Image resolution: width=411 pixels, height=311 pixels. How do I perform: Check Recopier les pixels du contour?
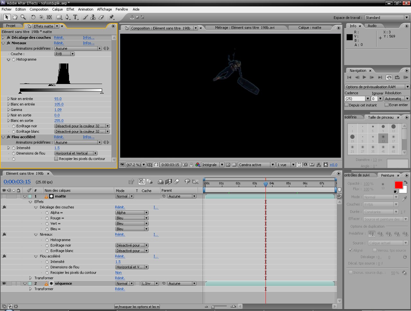coord(56,159)
